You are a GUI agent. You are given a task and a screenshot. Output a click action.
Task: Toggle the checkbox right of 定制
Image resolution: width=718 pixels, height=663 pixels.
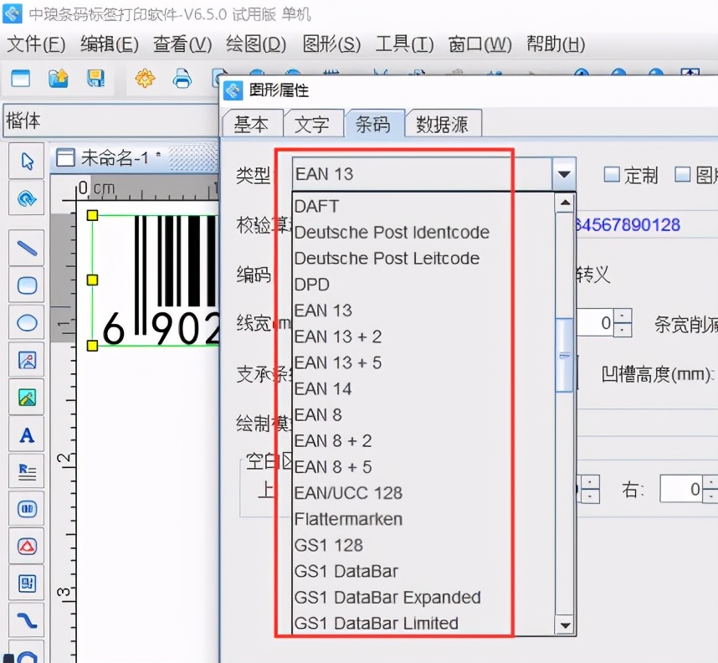tap(683, 174)
